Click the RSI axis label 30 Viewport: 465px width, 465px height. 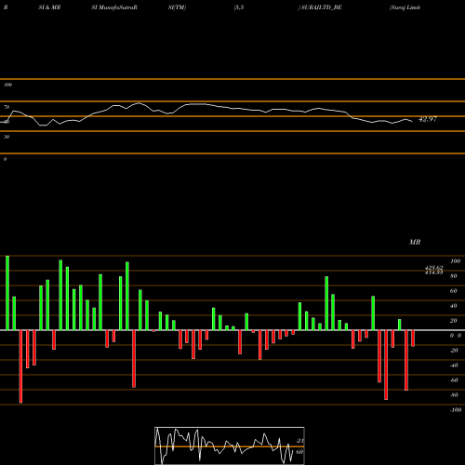click(7, 137)
